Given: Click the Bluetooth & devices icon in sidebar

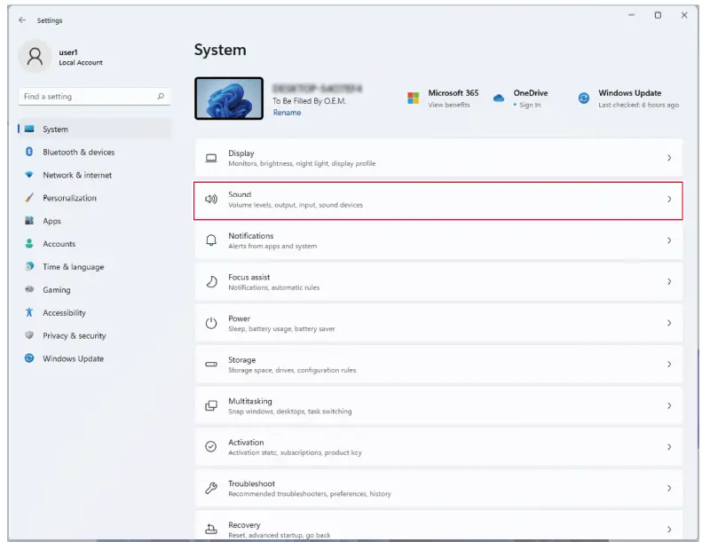Looking at the screenshot, I should (x=29, y=152).
